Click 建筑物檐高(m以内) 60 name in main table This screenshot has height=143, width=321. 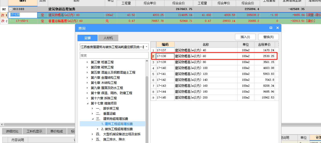(x=64, y=15)
